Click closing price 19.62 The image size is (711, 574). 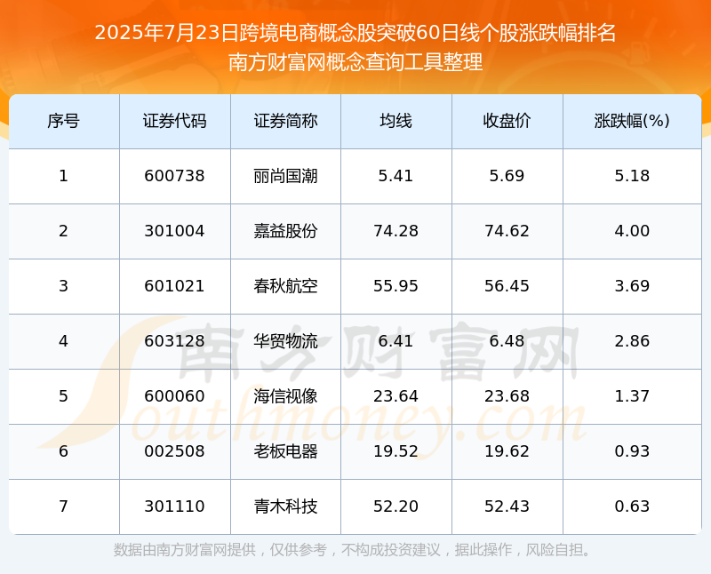pyautogui.click(x=507, y=451)
